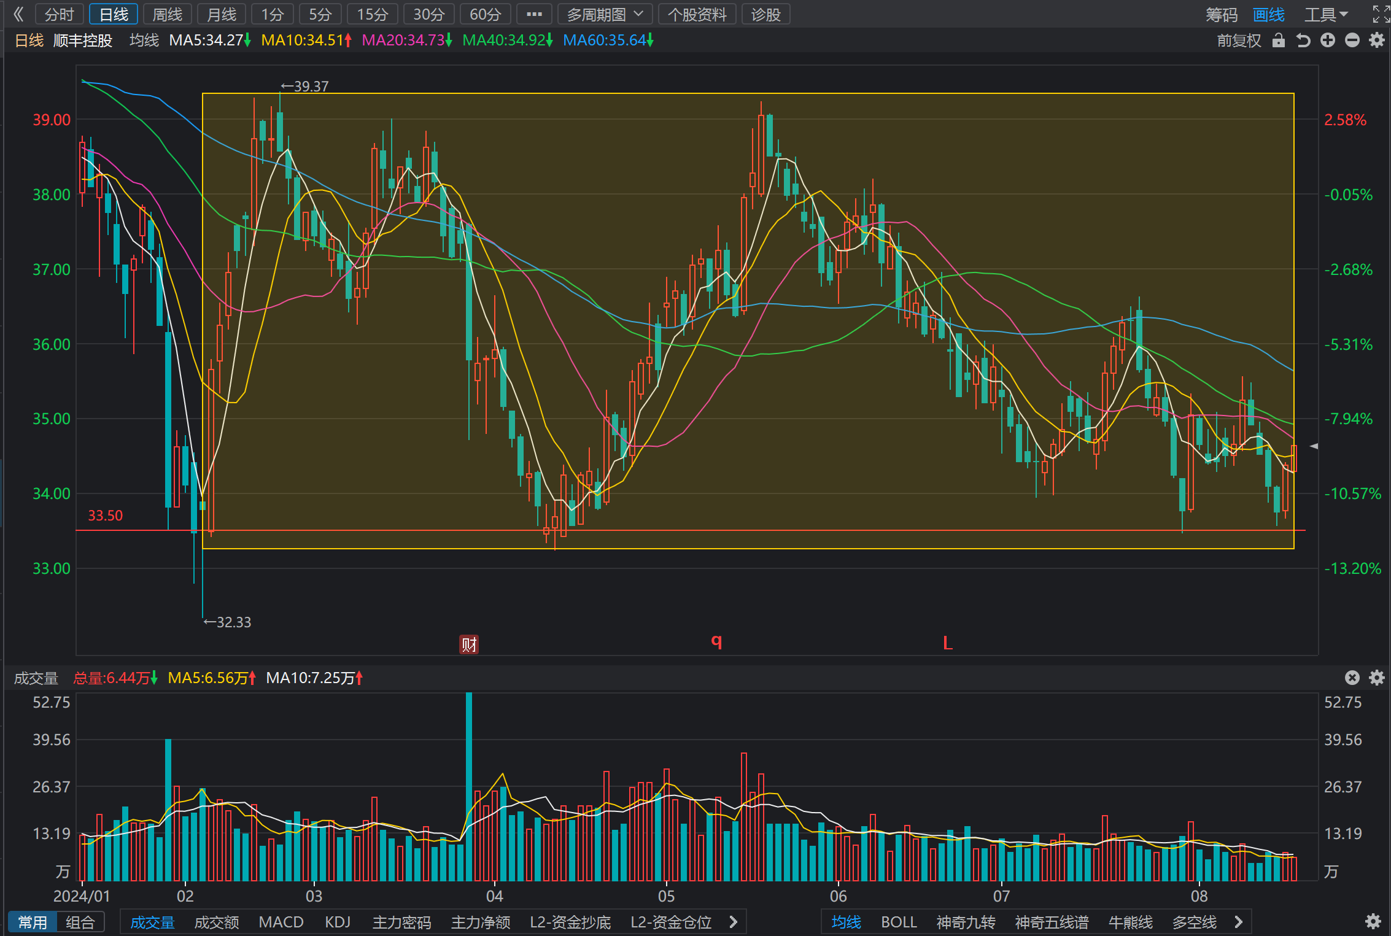Click the volume 总量:6.44万 value
The width and height of the screenshot is (1391, 936).
(x=115, y=678)
